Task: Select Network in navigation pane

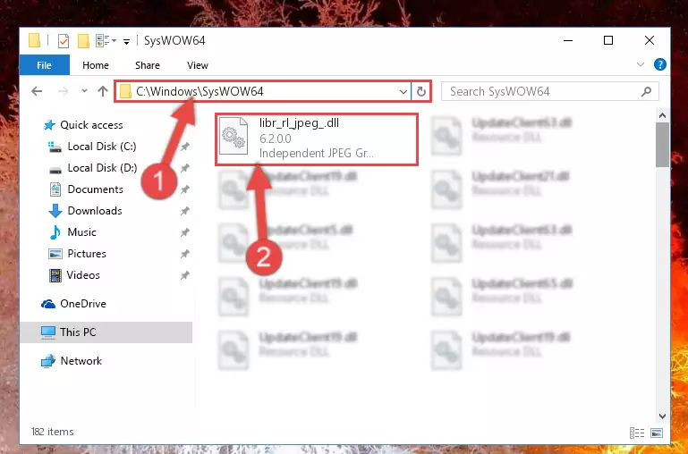Action: tap(81, 361)
